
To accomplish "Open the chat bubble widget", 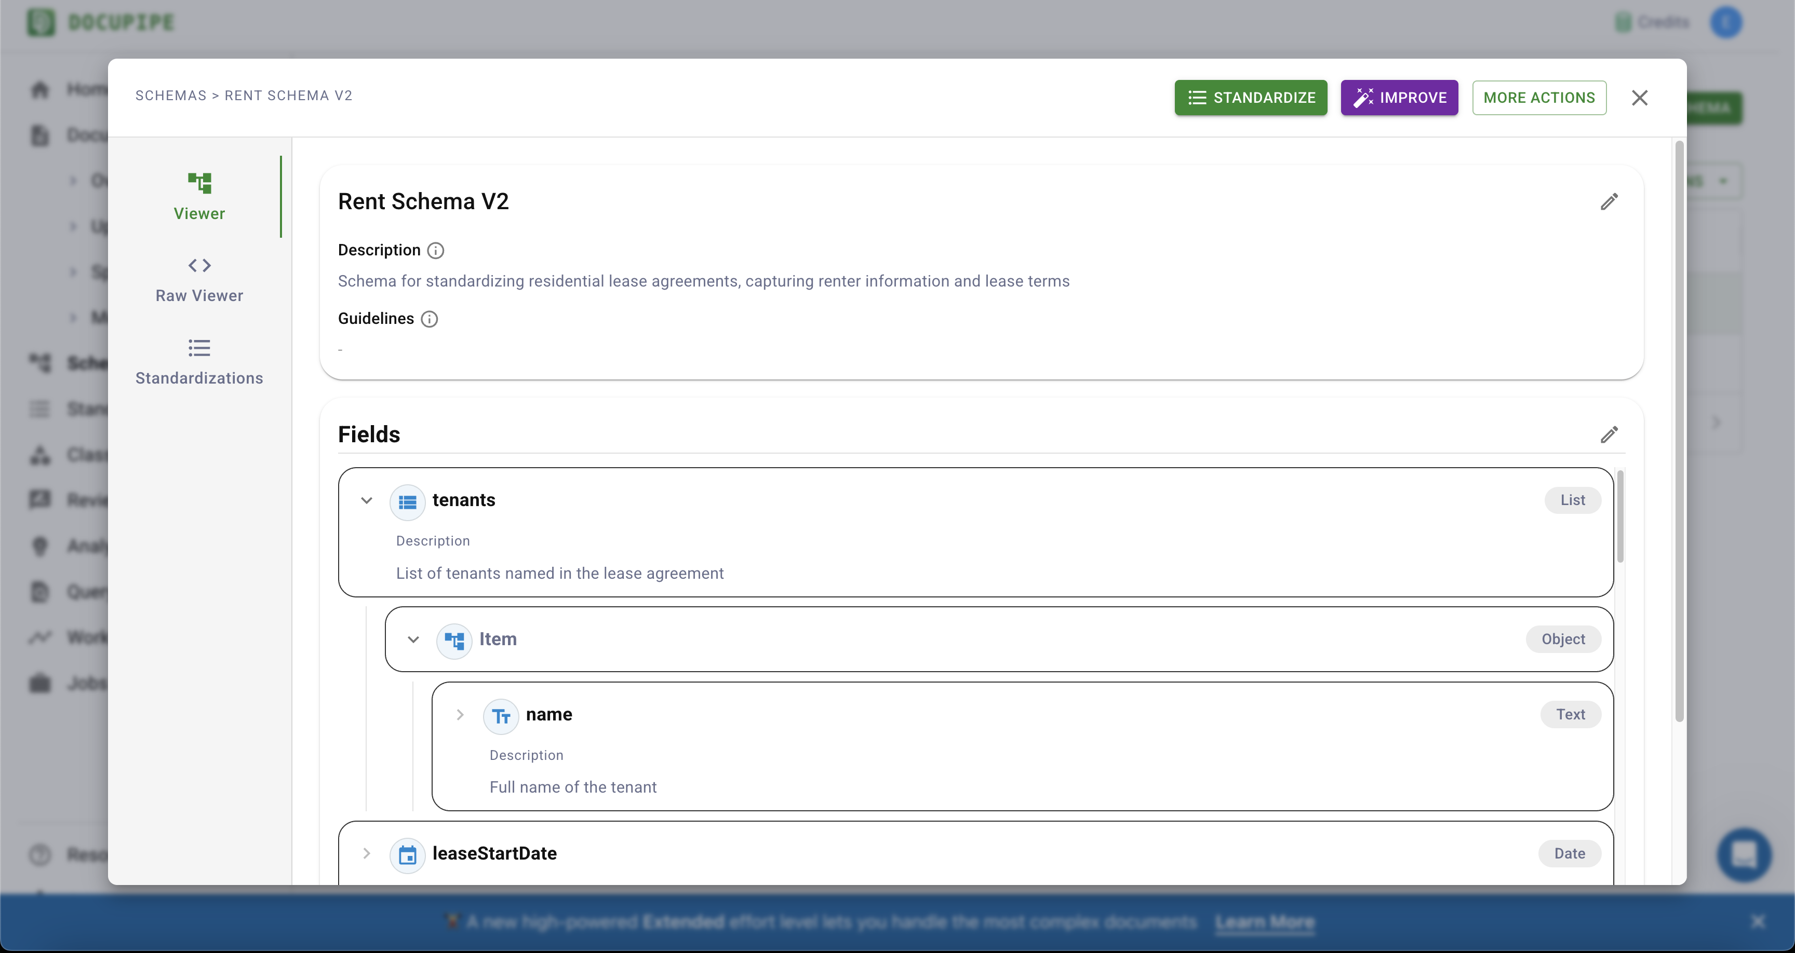I will pos(1744,854).
